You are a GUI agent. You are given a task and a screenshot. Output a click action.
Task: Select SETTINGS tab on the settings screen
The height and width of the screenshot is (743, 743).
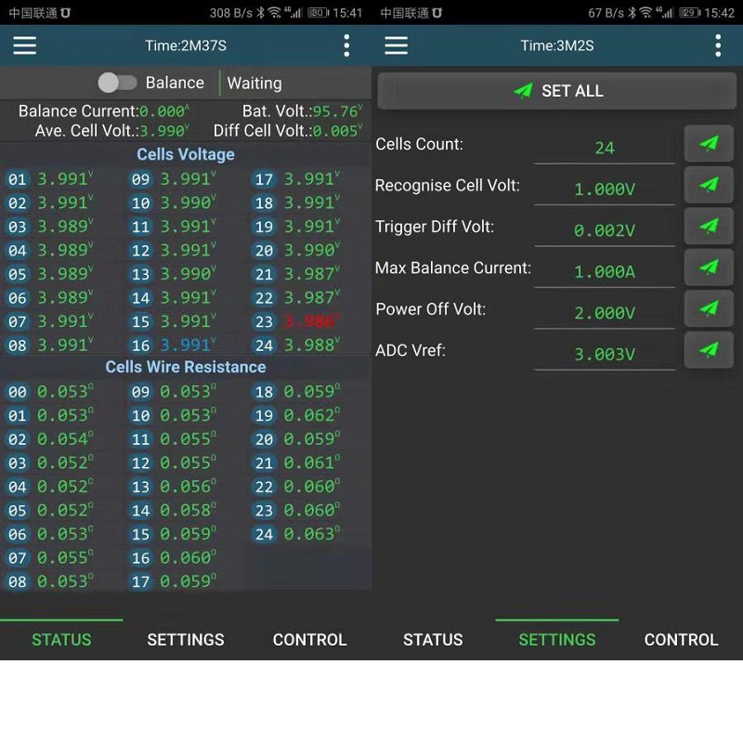click(556, 639)
